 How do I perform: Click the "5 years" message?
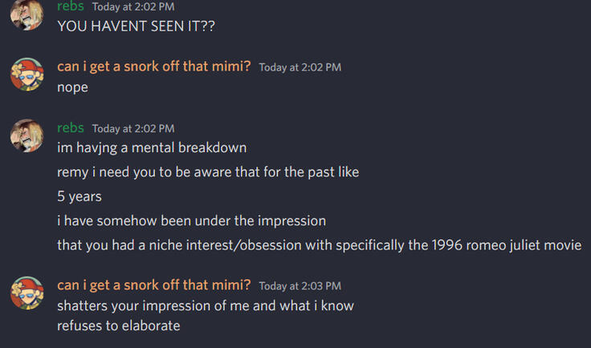tap(79, 196)
